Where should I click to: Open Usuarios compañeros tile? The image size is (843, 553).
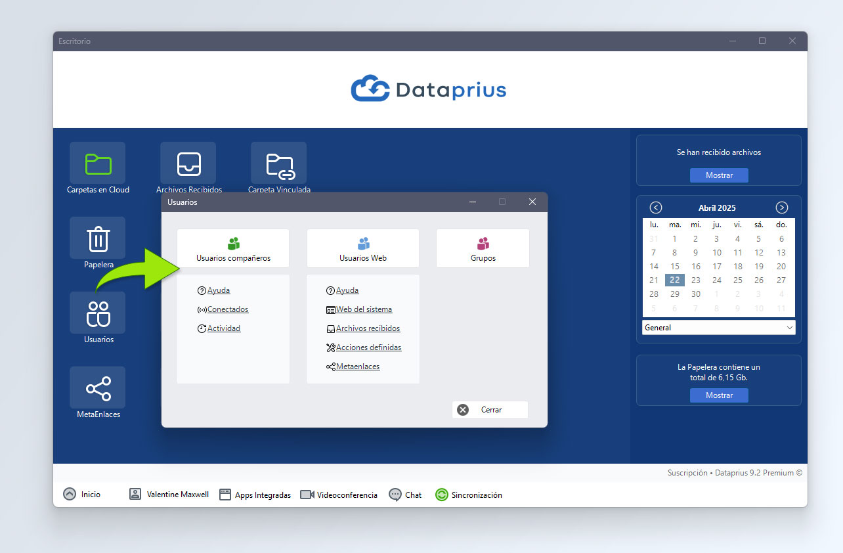click(x=233, y=248)
